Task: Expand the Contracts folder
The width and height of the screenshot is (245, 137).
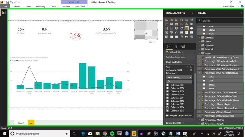Action: pos(199,38)
